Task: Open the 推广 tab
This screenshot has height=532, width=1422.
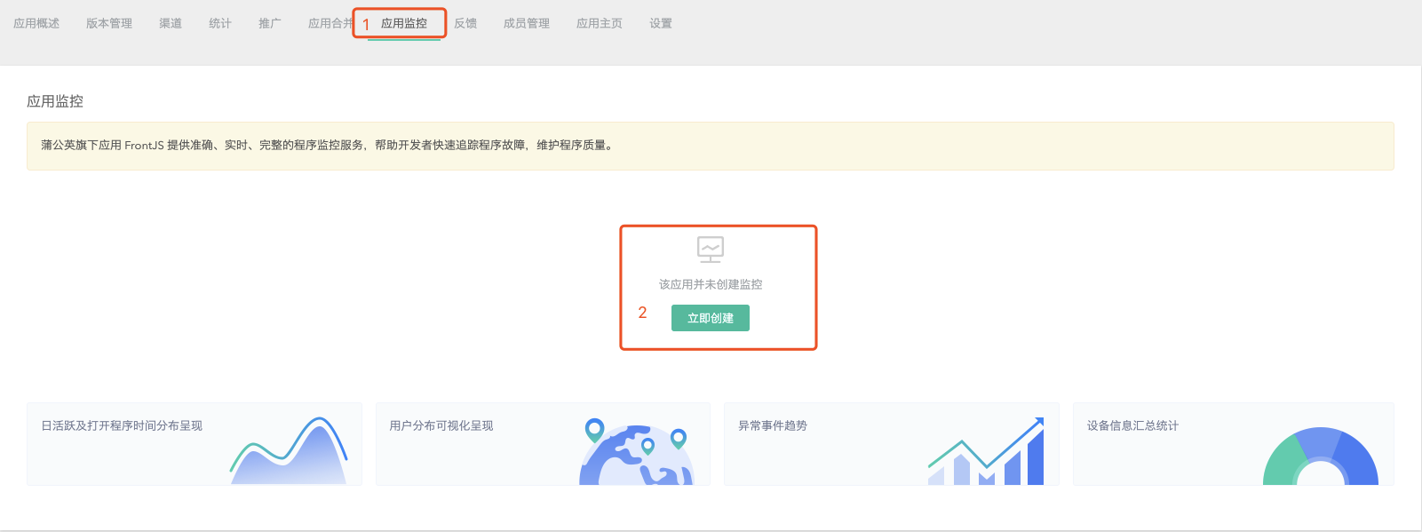Action: point(270,23)
